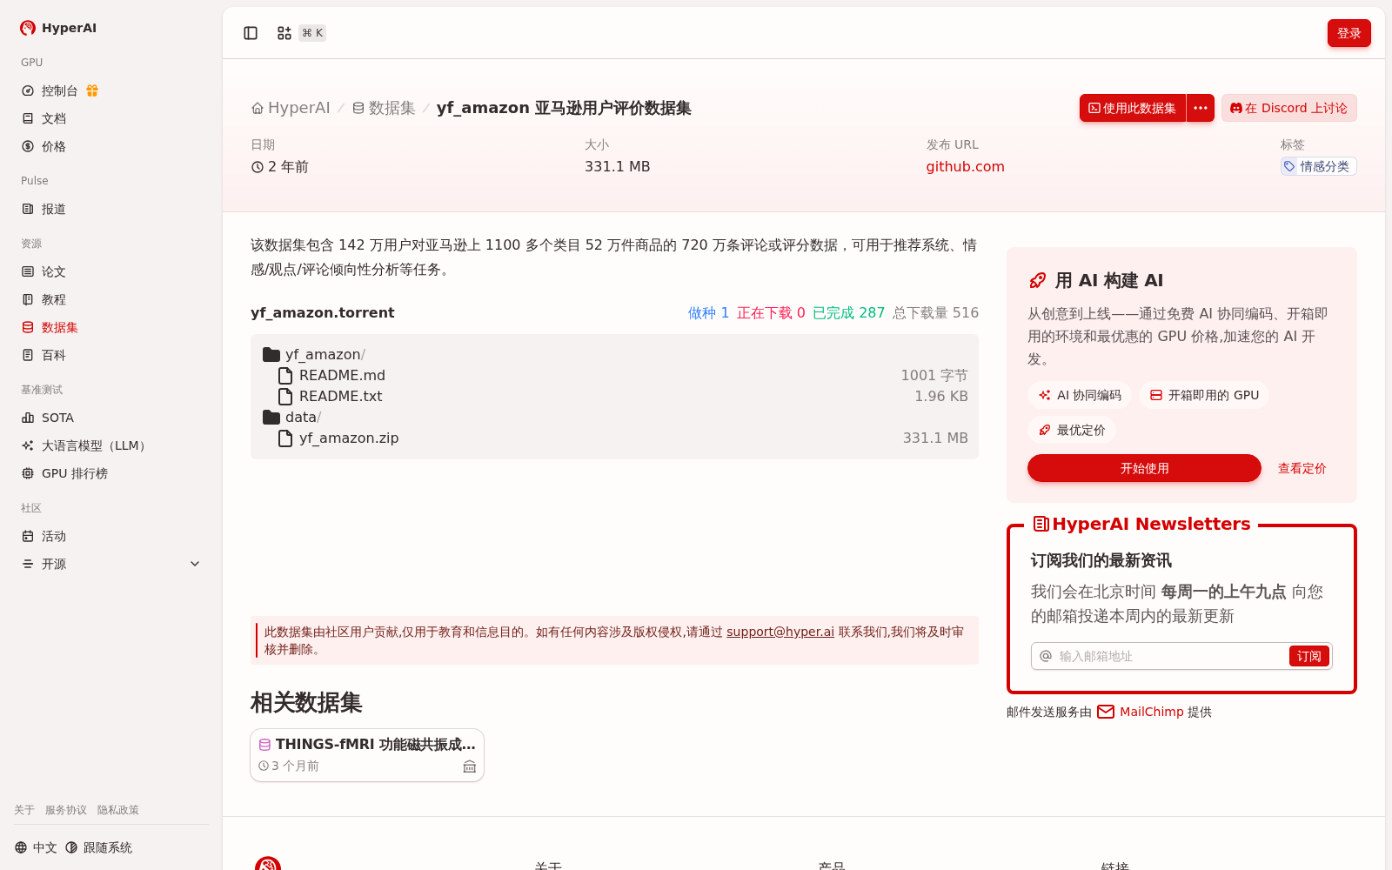Focus the 输入邮箱地址 email field
The height and width of the screenshot is (870, 1392).
click(1170, 656)
